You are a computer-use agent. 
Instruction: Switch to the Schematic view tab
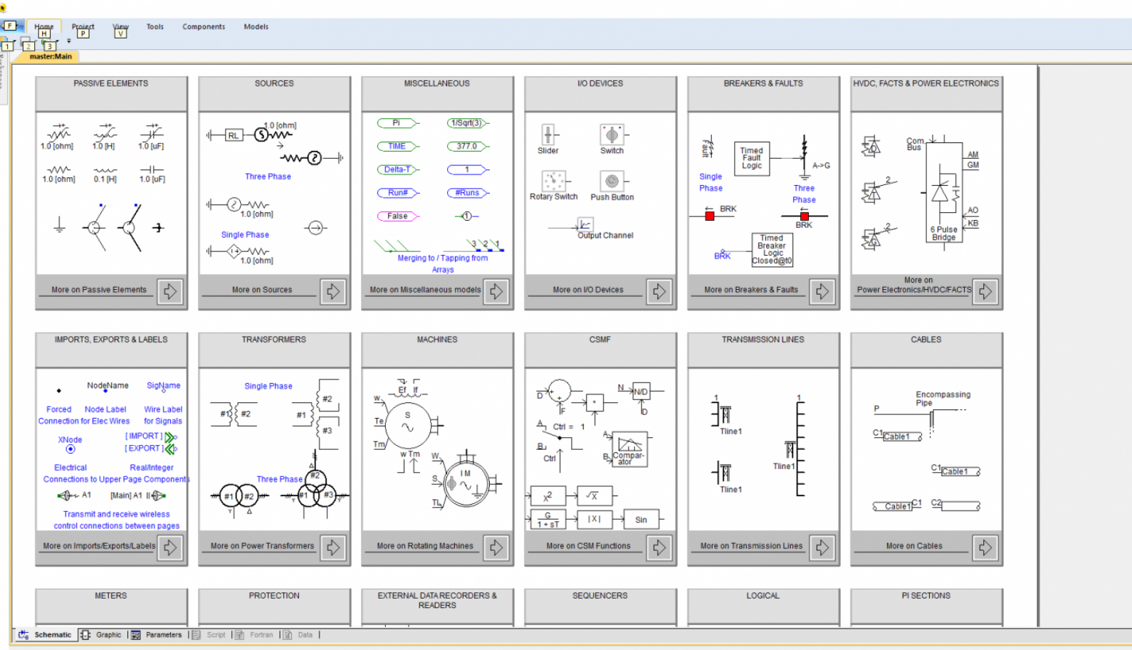tap(45, 635)
